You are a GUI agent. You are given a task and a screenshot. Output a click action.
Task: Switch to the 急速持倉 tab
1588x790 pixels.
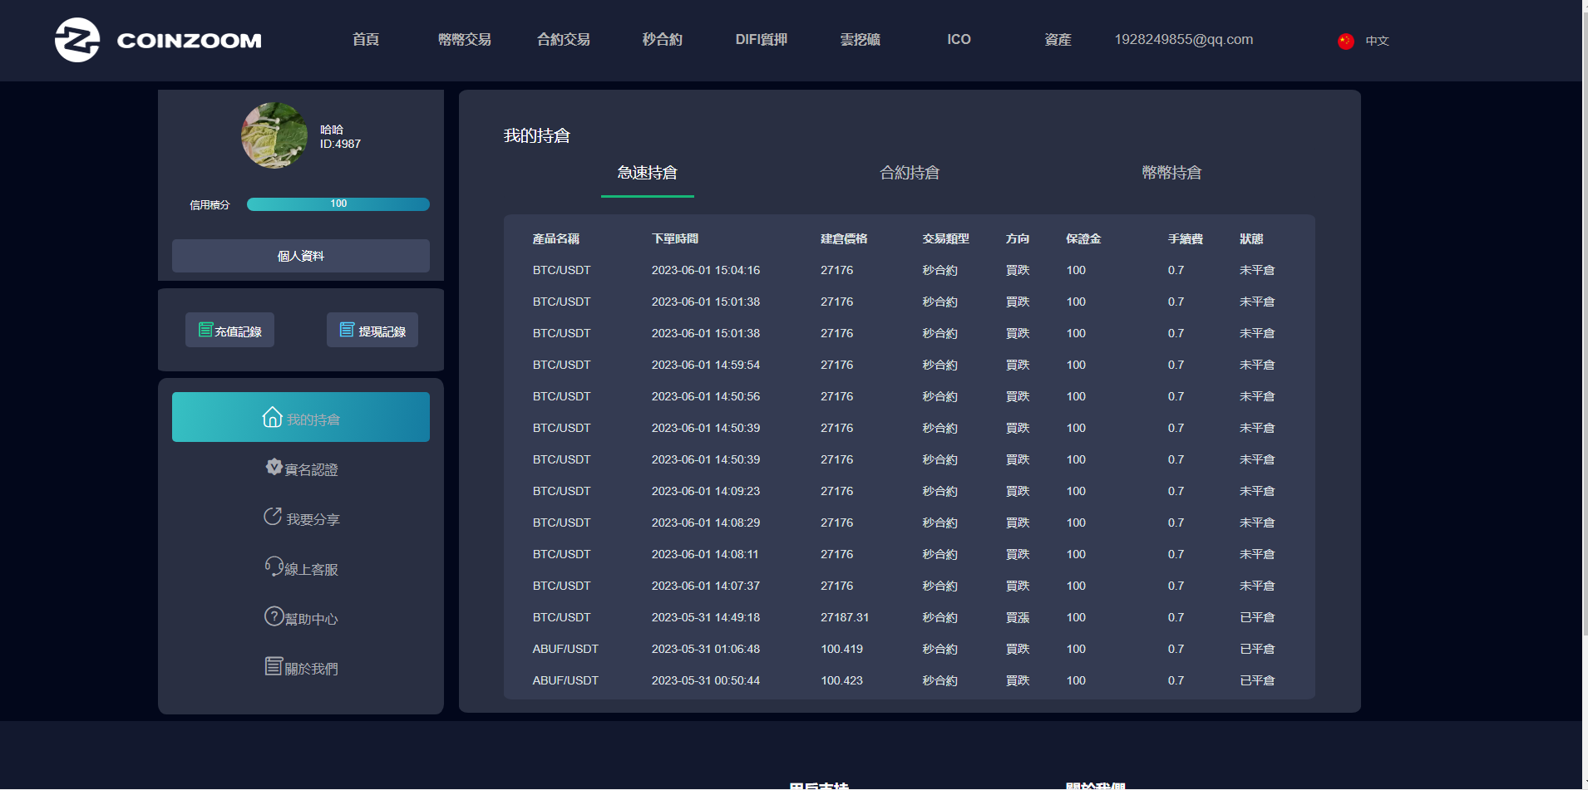tap(648, 173)
